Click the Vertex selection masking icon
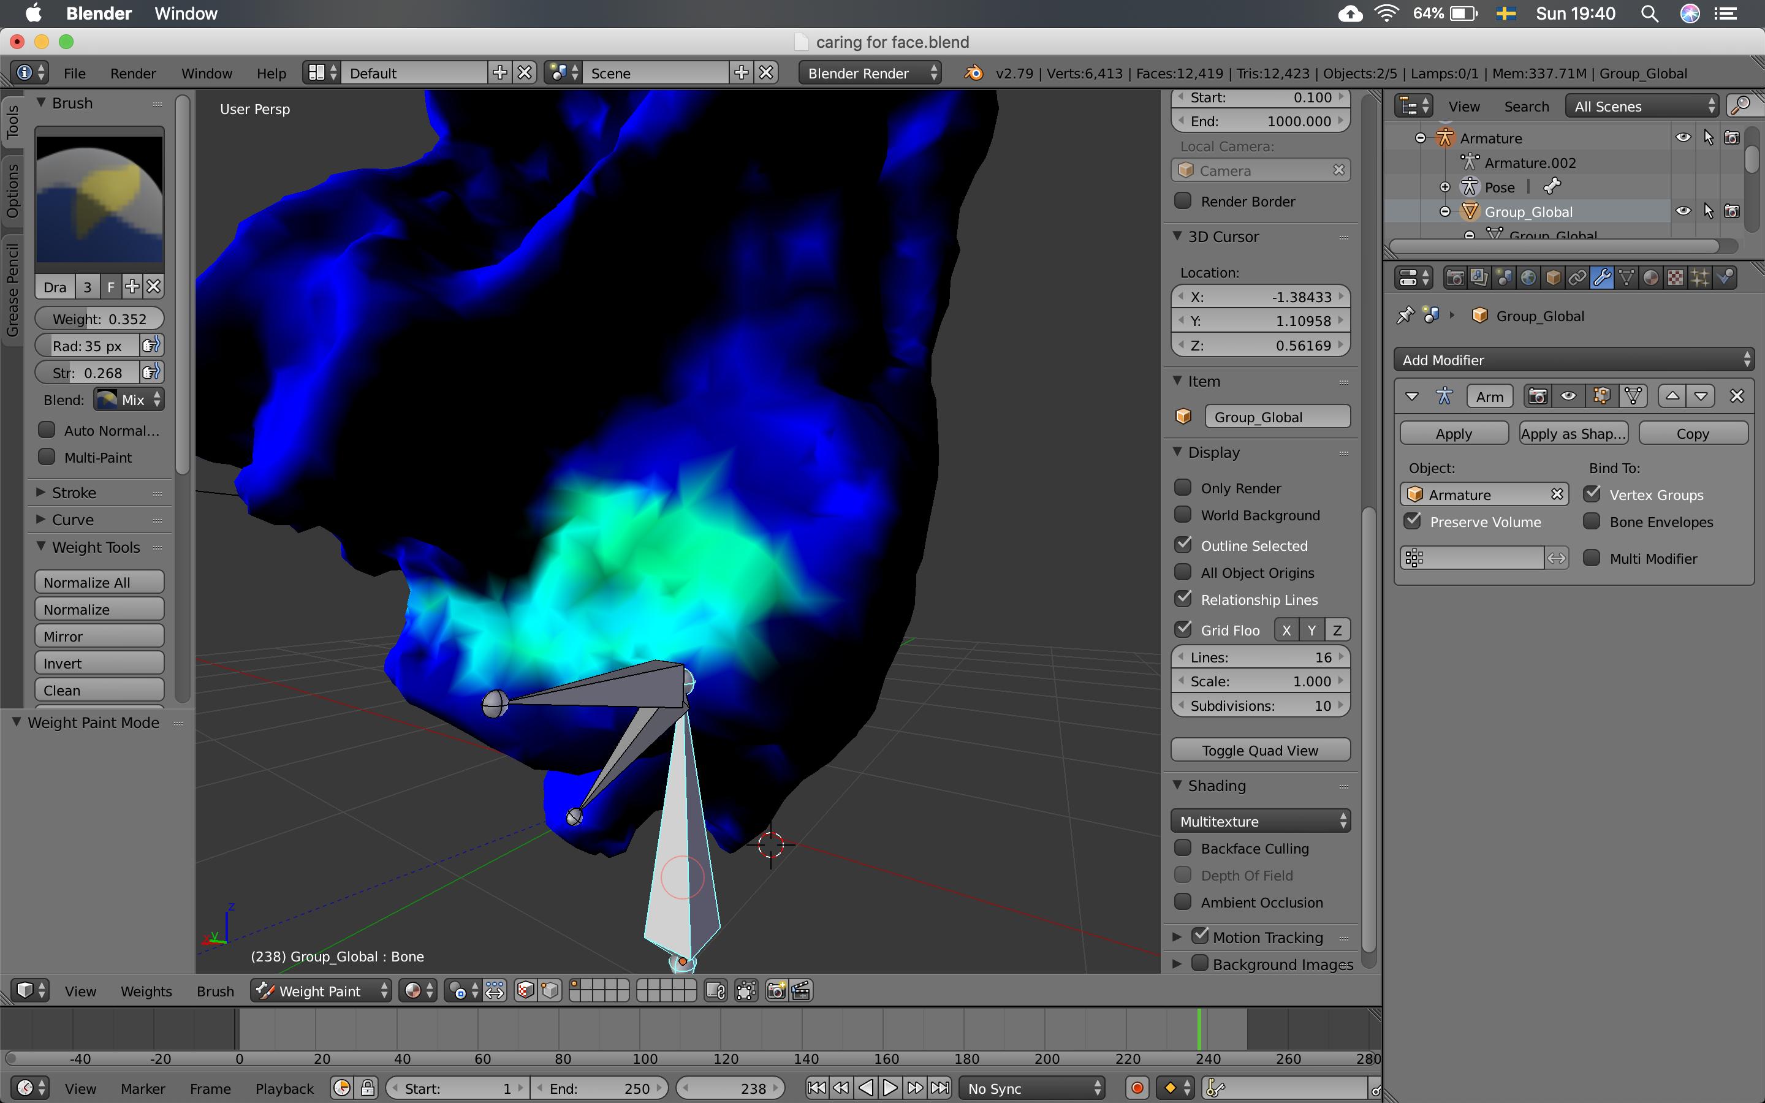 coord(550,991)
